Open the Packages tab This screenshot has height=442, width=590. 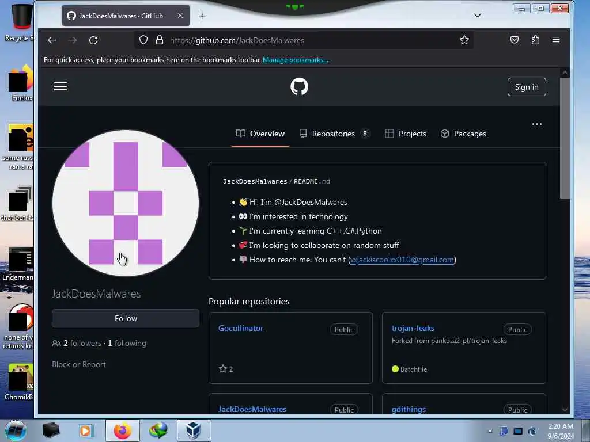tap(463, 134)
